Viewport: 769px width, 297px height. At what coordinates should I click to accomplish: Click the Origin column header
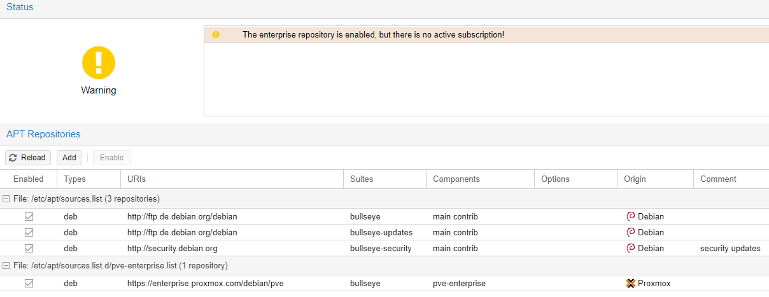coord(635,179)
